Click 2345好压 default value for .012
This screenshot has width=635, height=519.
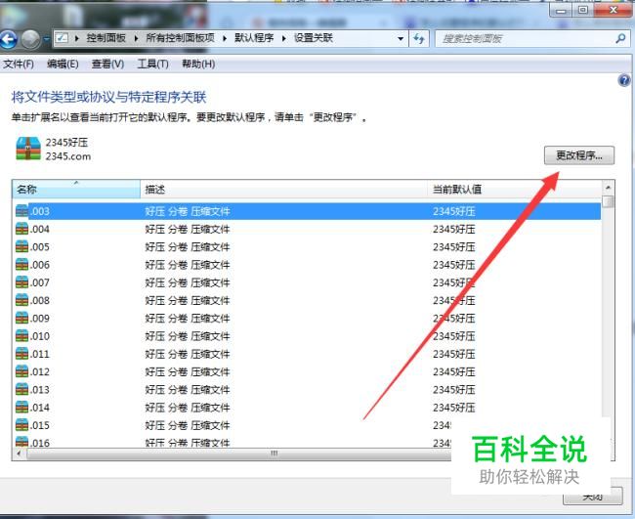pyautogui.click(x=454, y=372)
